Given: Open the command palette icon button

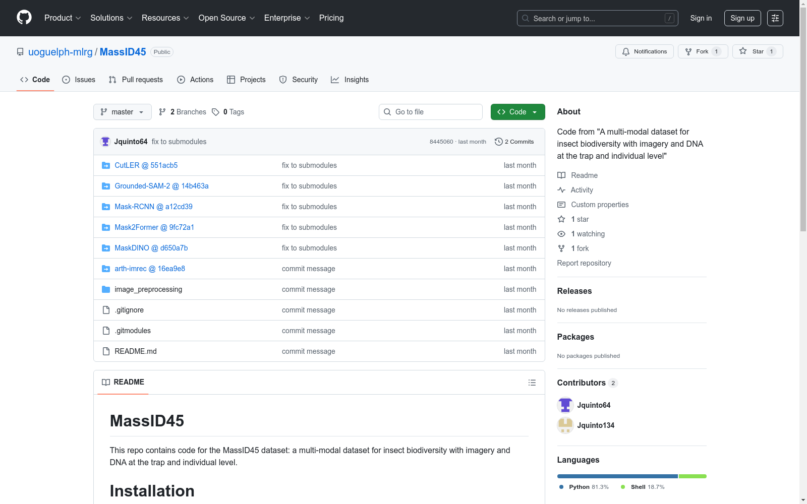Looking at the screenshot, I should coord(775,18).
